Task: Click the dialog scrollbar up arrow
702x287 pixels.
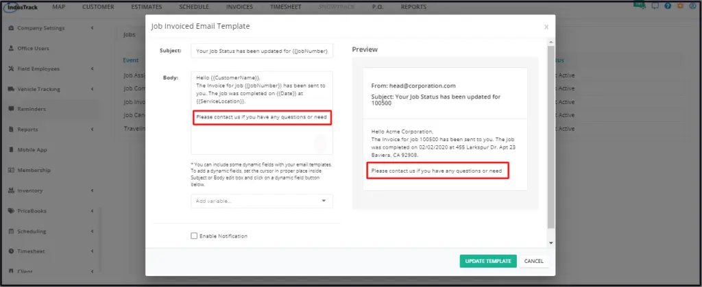Action: click(551, 42)
